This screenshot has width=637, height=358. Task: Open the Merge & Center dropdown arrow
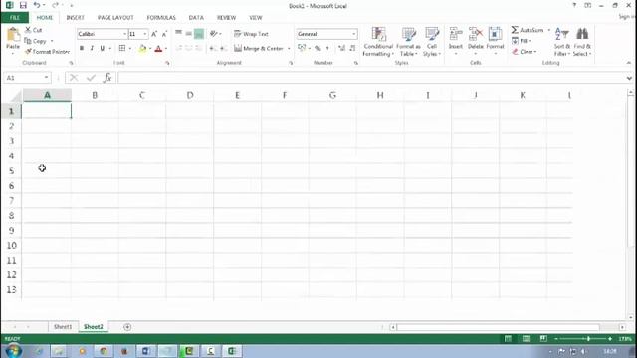[x=289, y=49]
